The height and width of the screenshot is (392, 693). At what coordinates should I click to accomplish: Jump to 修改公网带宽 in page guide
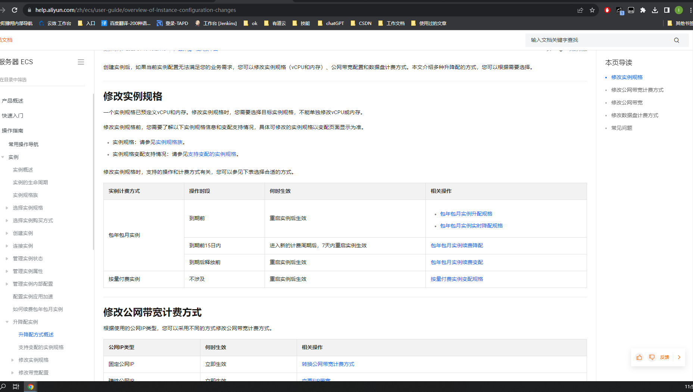(627, 103)
